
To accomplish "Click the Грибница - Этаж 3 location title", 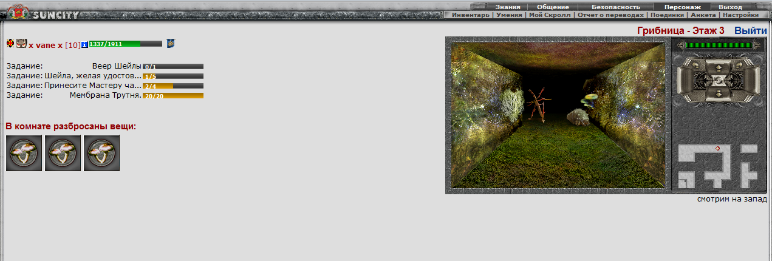I will tap(681, 30).
